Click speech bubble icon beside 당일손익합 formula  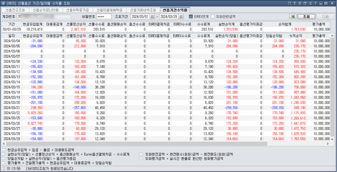pyautogui.click(x=3, y=158)
